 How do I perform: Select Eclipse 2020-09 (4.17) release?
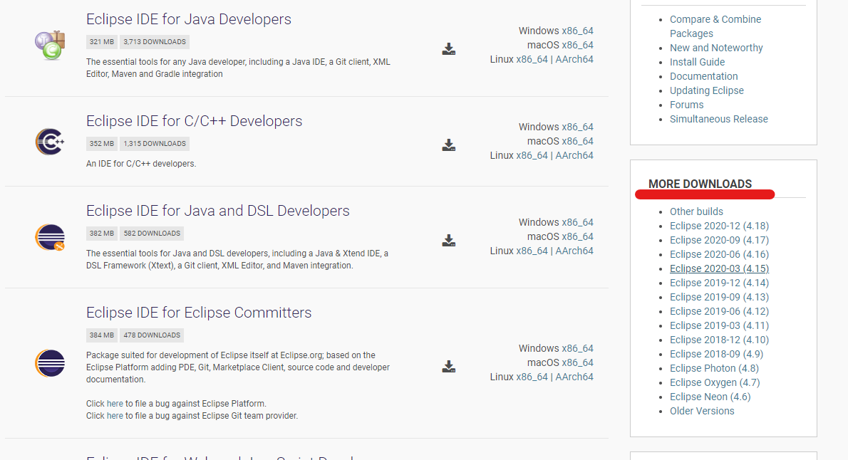(719, 240)
